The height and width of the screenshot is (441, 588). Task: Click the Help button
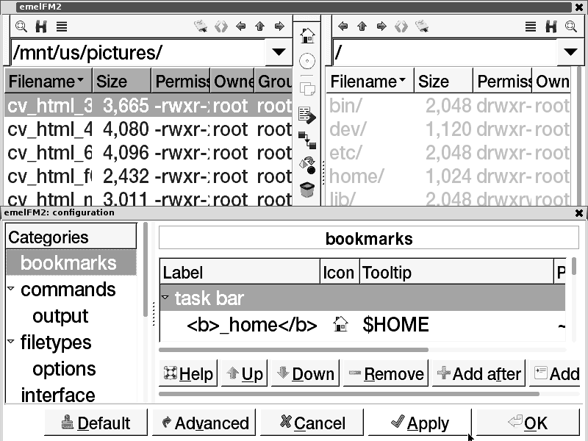[x=188, y=373]
